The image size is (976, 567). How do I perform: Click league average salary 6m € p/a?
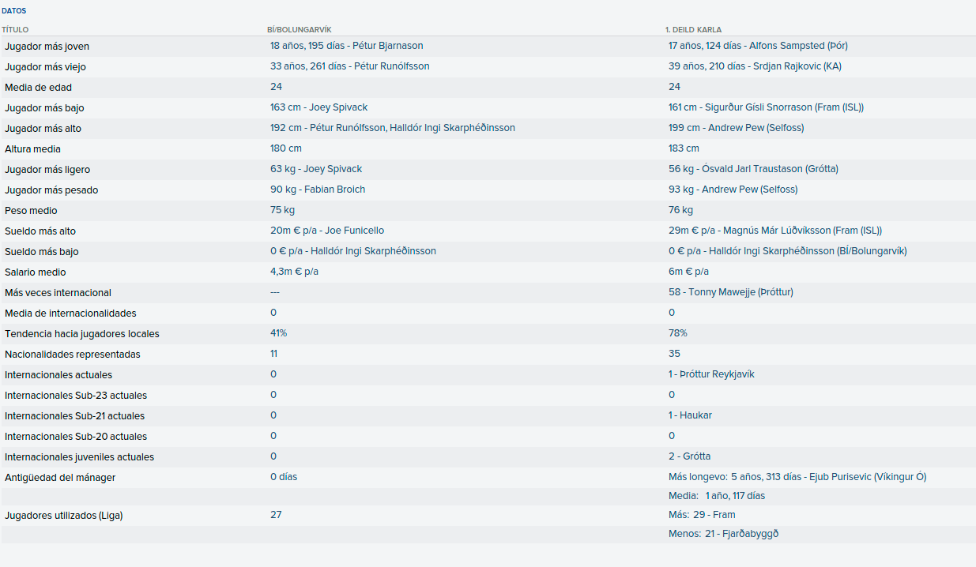688,272
